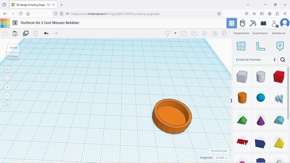
Task: Click the OBEN face of view cube
Action: point(13,48)
